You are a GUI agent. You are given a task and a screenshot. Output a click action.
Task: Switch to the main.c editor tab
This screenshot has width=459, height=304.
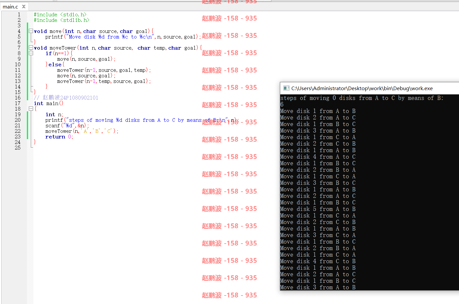tap(10, 7)
